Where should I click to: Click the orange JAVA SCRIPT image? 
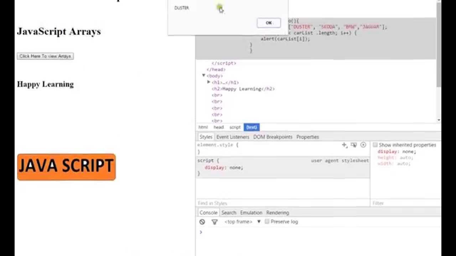66,167
